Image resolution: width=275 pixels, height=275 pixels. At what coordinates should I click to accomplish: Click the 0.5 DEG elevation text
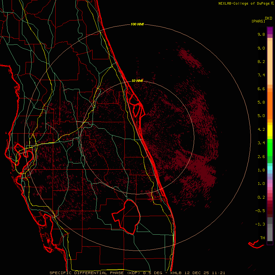click(153, 273)
